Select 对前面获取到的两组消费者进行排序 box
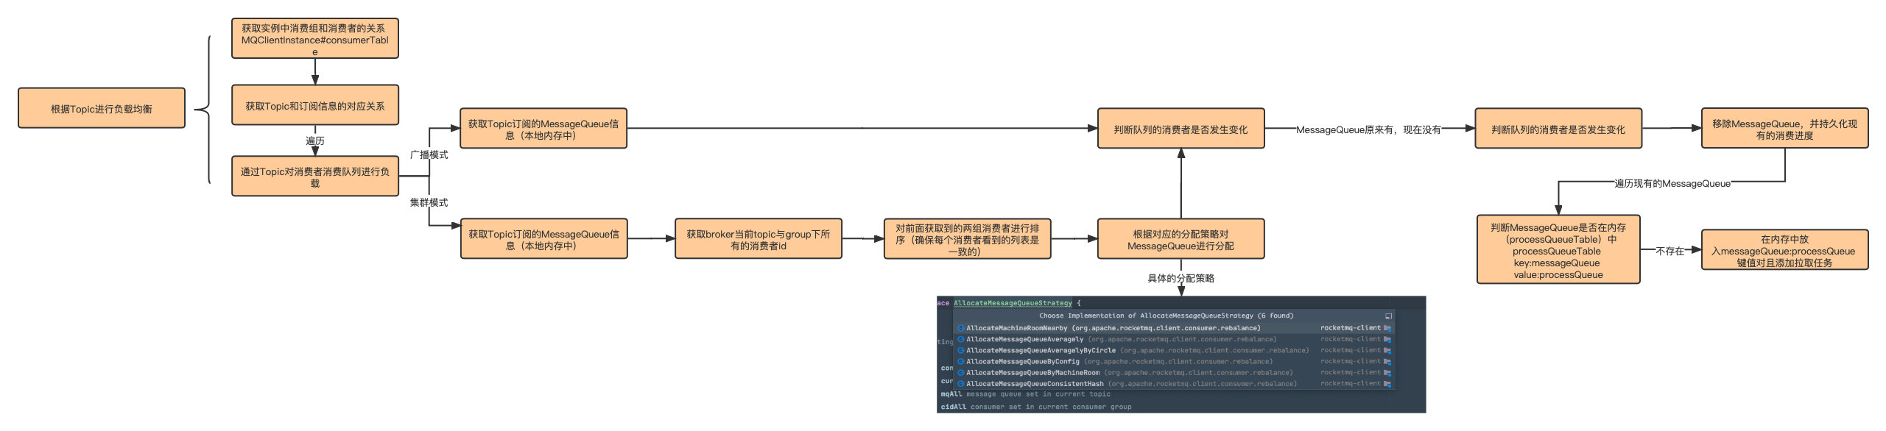 tap(968, 238)
